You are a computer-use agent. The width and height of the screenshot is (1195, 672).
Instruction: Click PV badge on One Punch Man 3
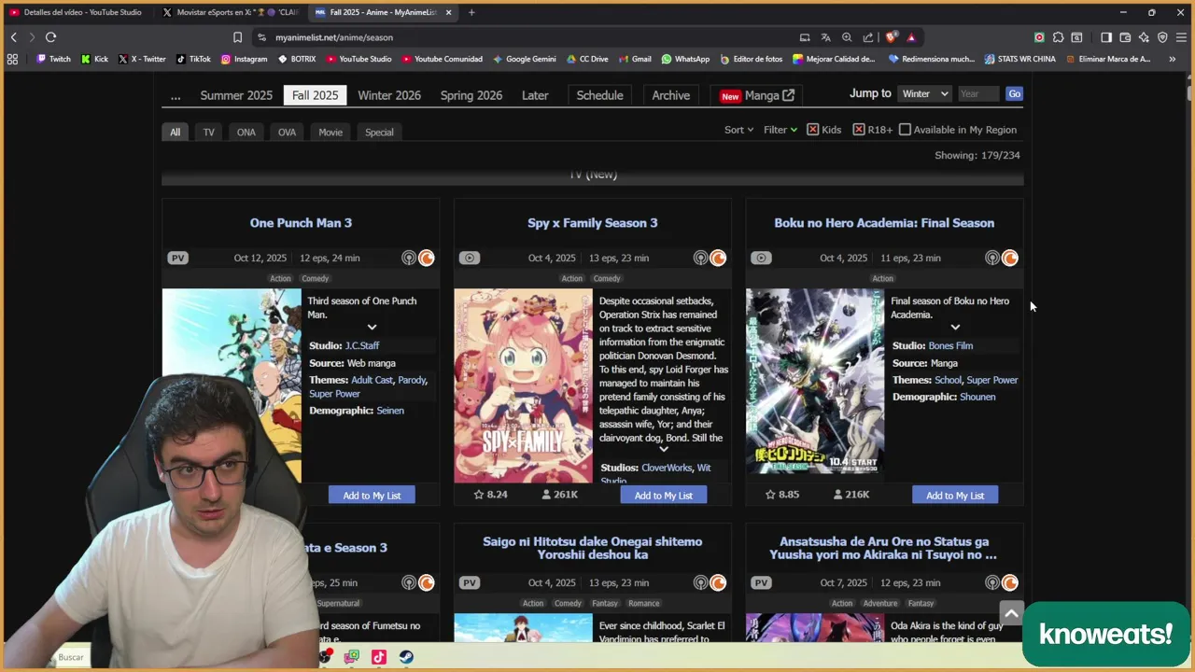pos(177,258)
